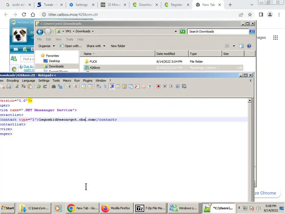This screenshot has height=214, width=285.
Task: Click the Copy icon in Notepad++ toolbar
Action: 24,86
